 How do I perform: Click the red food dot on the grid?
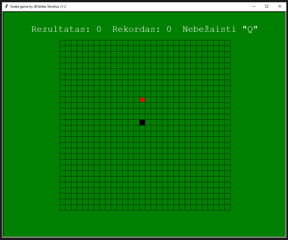tap(142, 100)
